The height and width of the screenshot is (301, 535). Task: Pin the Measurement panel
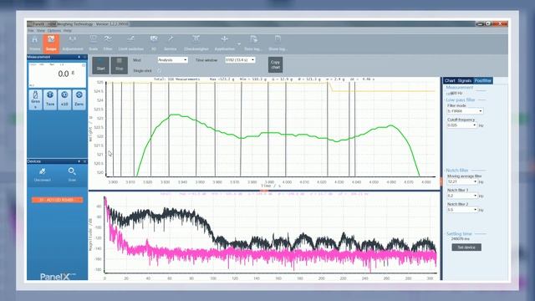pyautogui.click(x=79, y=57)
